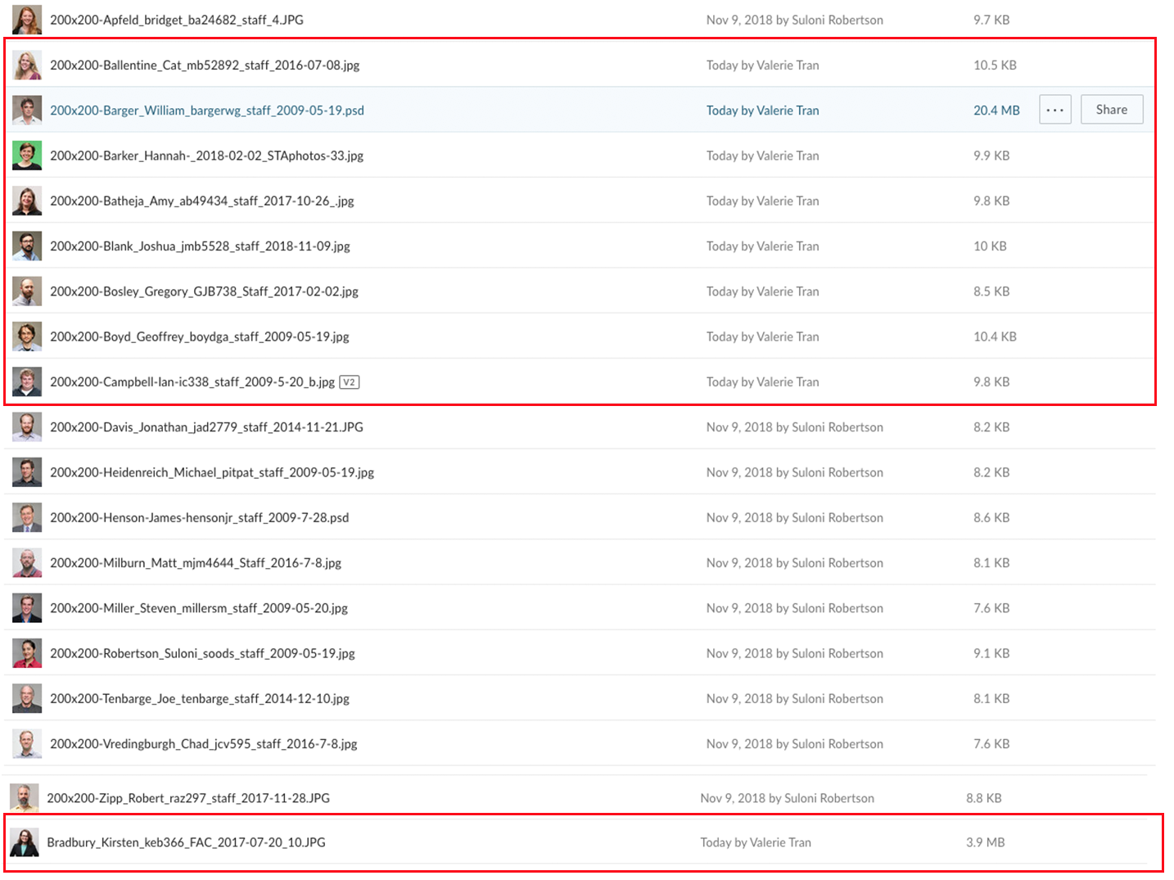Select file name 200x200-Tenbarge_Joe_tenbarge_staff_2014-12-10.jpg
Screen dimensions: 1174x880
point(200,699)
